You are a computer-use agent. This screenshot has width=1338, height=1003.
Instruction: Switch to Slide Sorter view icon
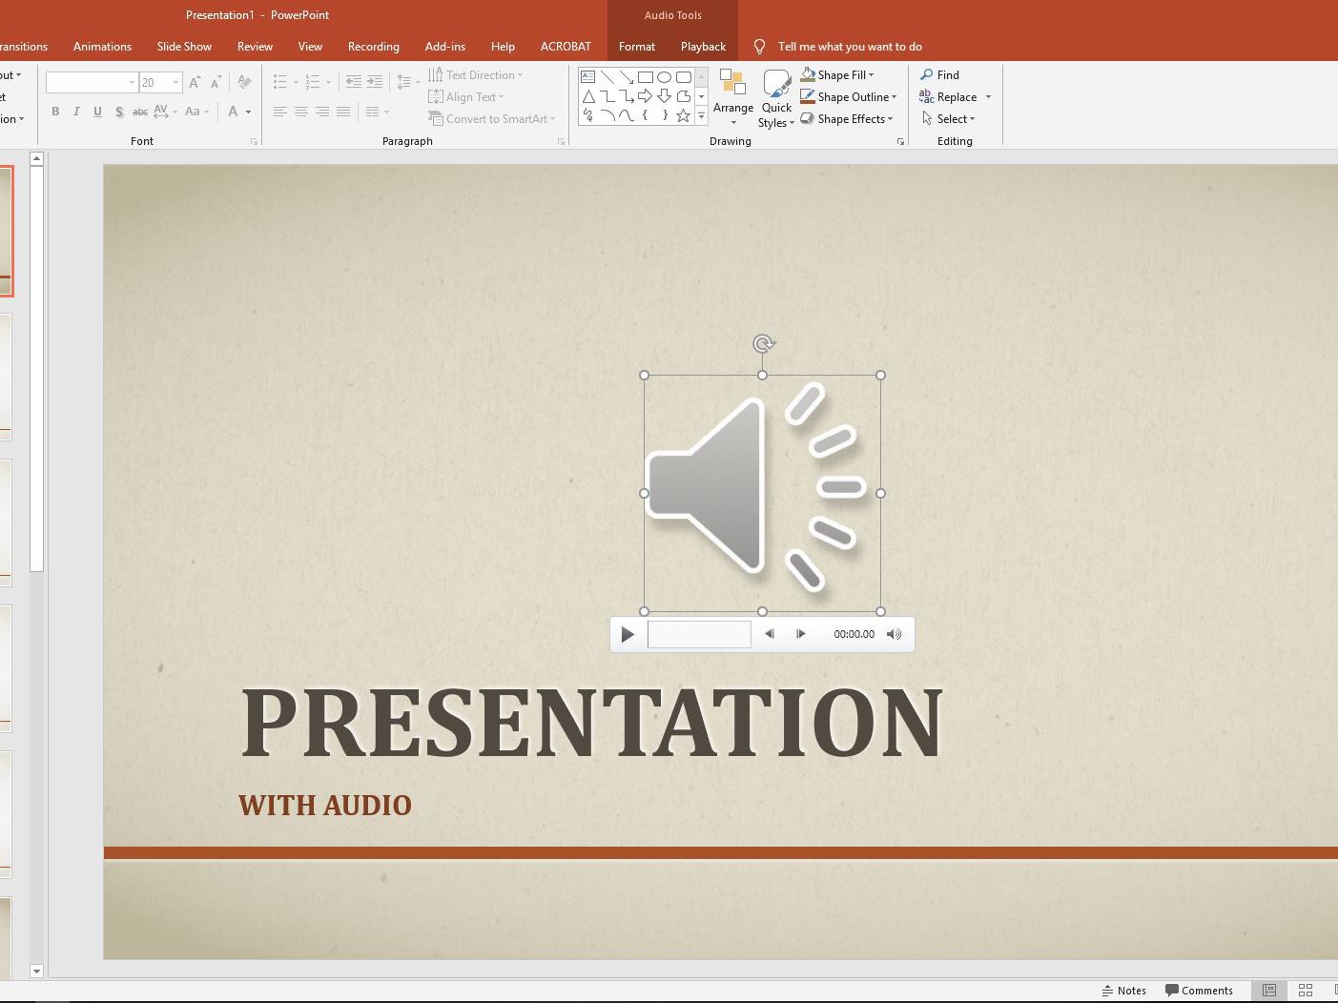coord(1306,991)
